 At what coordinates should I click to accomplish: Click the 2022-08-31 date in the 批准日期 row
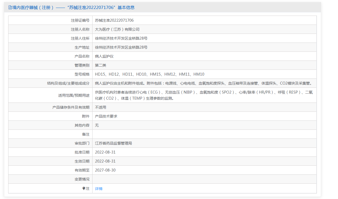point(105,152)
